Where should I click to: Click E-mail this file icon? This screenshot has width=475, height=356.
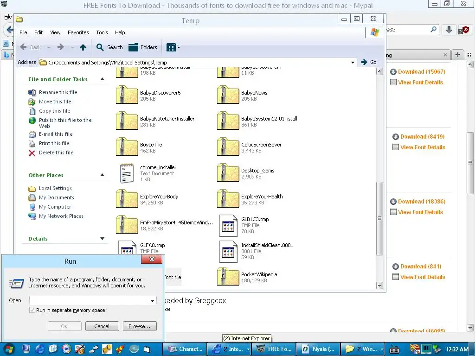pyautogui.click(x=32, y=134)
